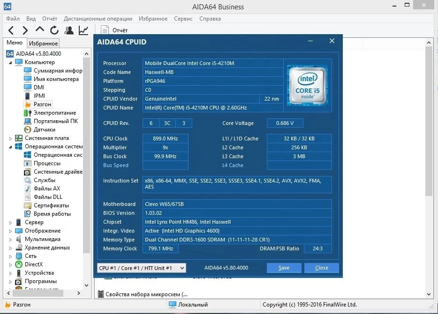Open the Справка menu
The image size is (438, 314).
(x=210, y=19)
